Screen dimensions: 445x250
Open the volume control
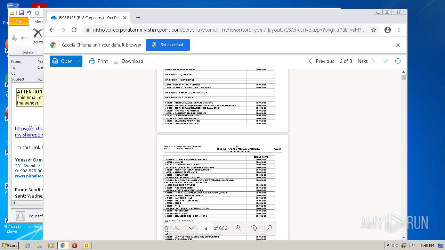point(395,245)
